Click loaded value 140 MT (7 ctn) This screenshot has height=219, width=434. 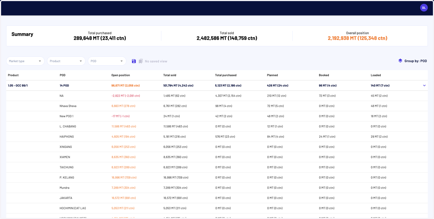point(380,86)
